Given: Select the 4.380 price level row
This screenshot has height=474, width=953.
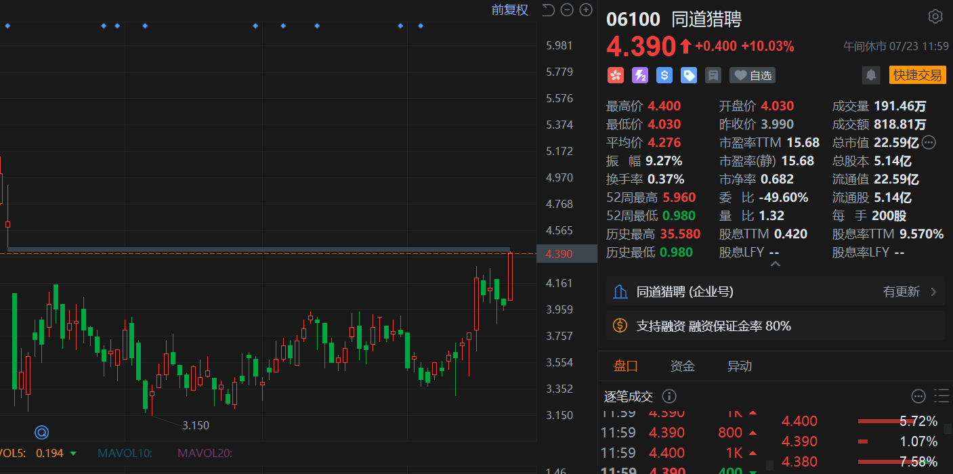Looking at the screenshot, I should click(859, 462).
